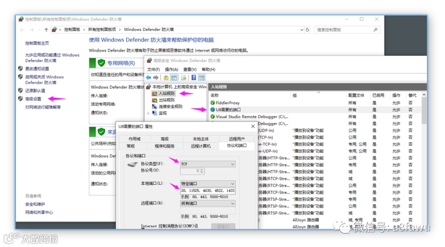Click the shield icon beside 更改通知设置
Screen dimensions: 445x247
click(x=21, y=68)
